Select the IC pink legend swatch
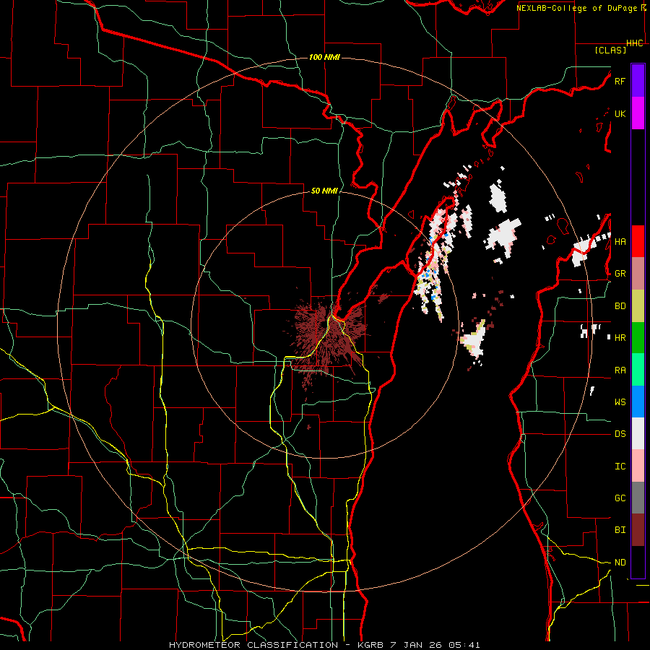This screenshot has width=650, height=650. tap(638, 466)
